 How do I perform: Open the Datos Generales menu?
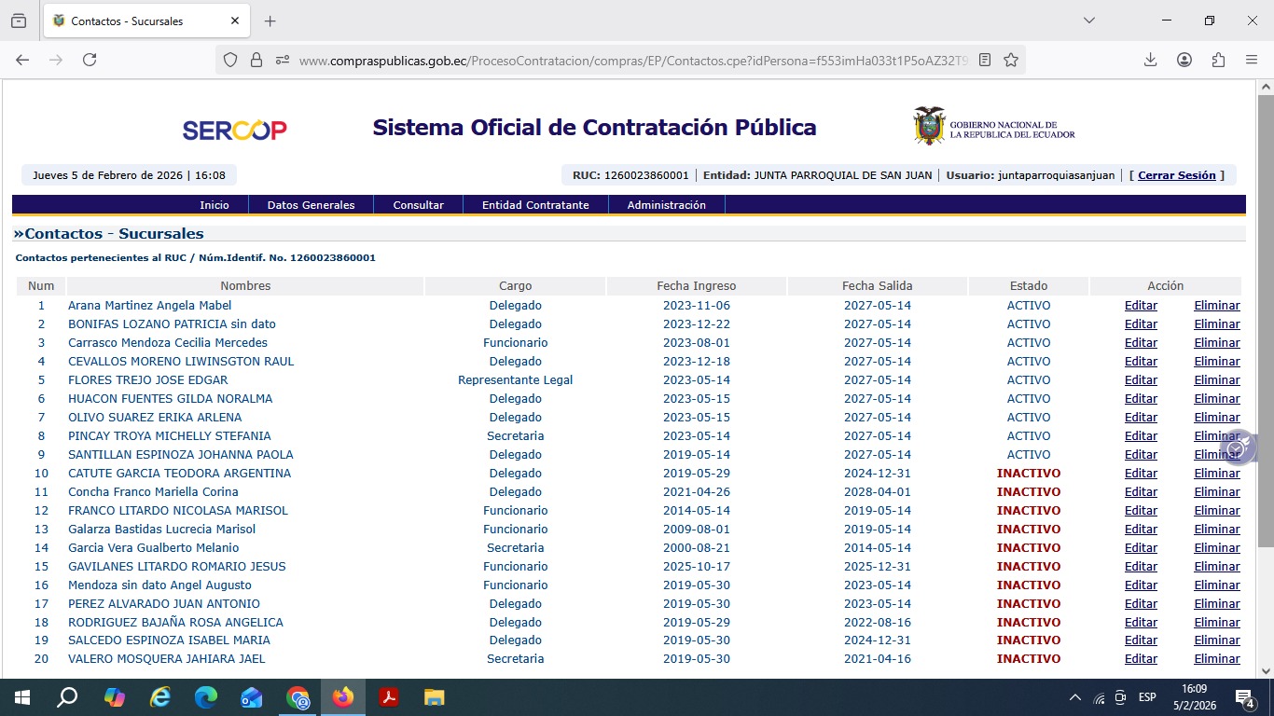[311, 205]
